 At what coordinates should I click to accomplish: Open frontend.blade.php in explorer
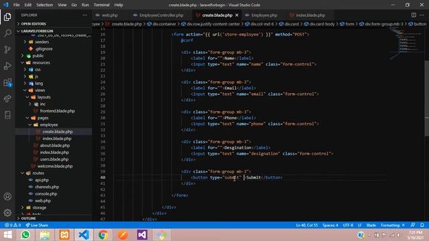pos(57,111)
